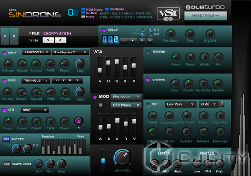Click the Gapper Template label
This screenshot has width=251, height=176.
click(x=48, y=136)
